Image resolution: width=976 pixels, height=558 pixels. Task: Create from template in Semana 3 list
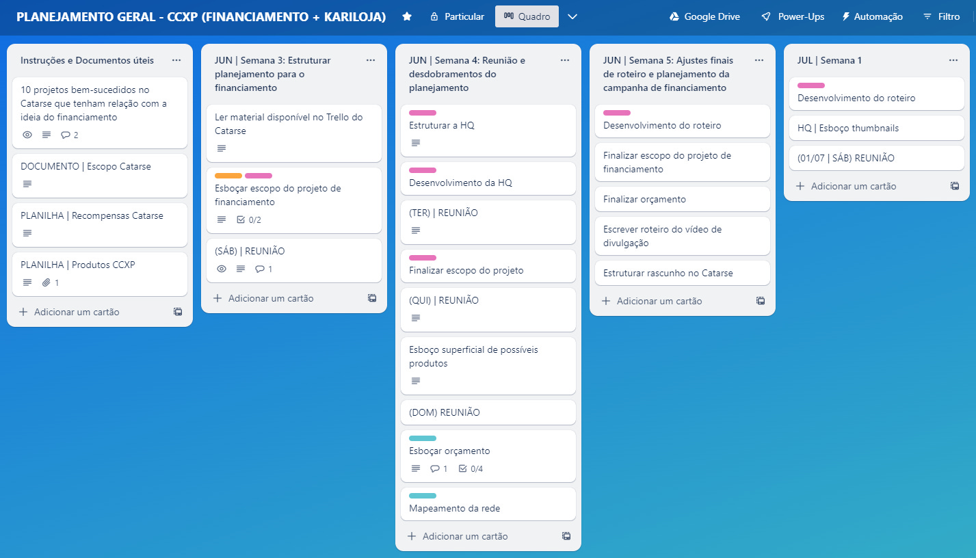pos(372,298)
